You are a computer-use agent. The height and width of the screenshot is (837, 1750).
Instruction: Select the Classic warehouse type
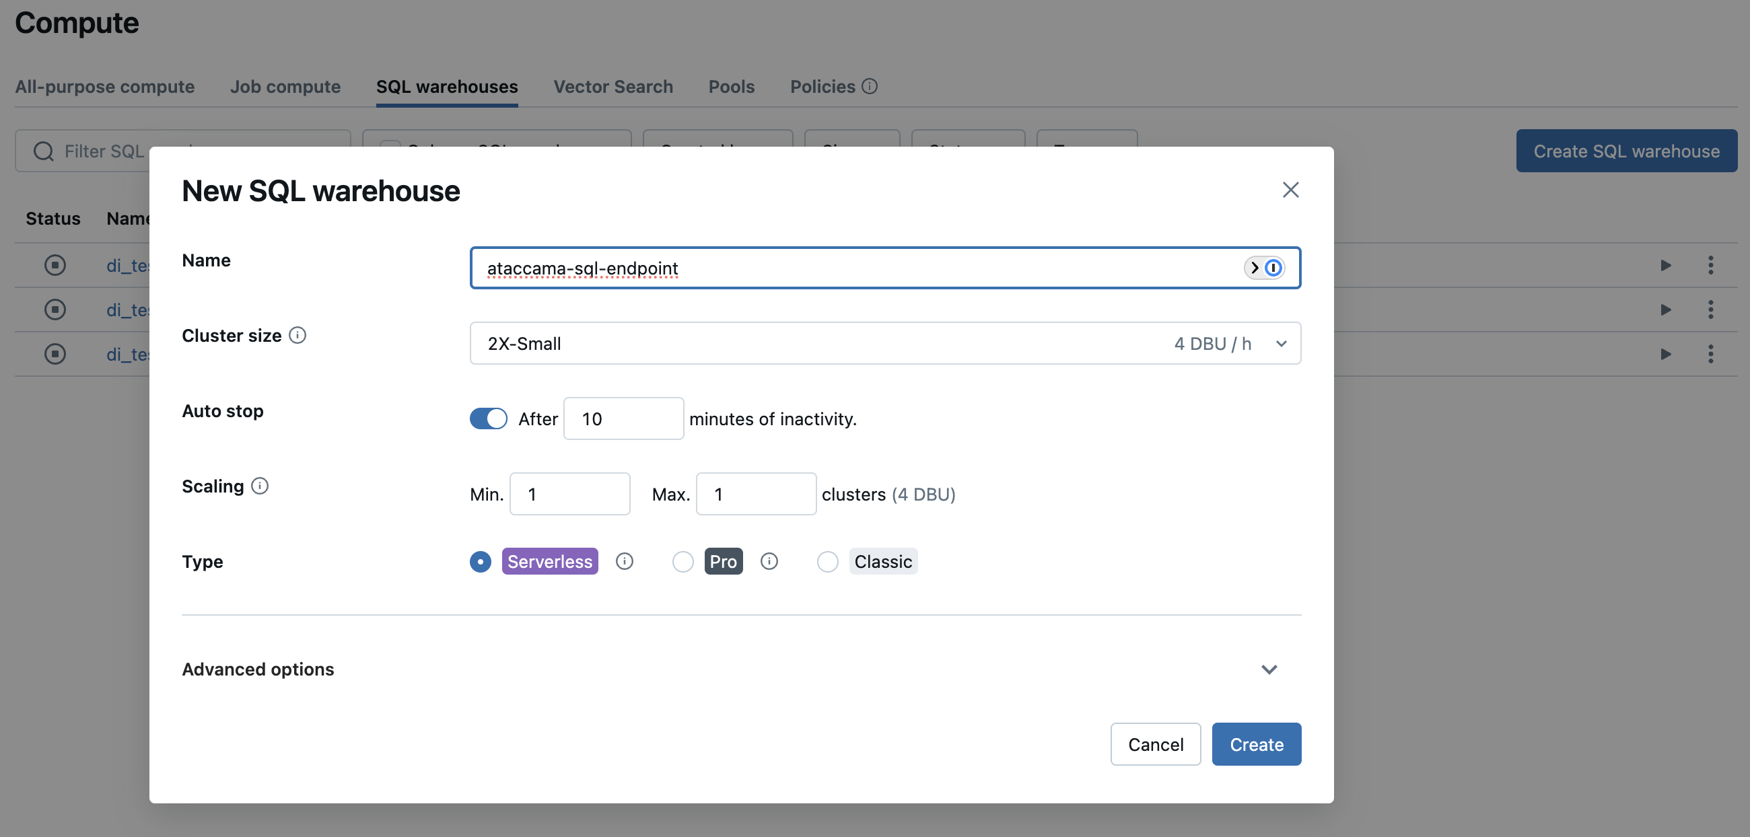pyautogui.click(x=827, y=561)
